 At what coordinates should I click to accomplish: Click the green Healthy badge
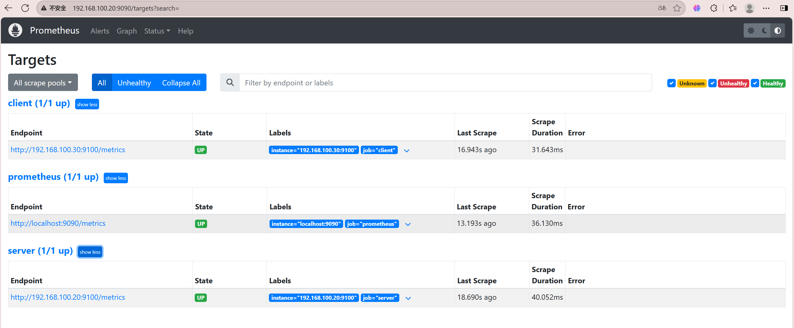click(x=773, y=83)
